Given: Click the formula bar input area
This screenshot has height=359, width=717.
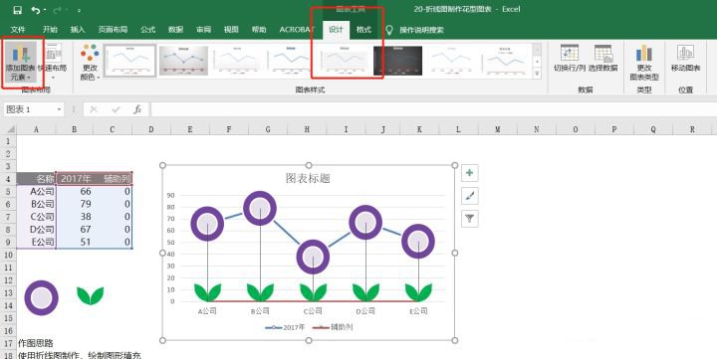Looking at the screenshot, I should coord(432,109).
